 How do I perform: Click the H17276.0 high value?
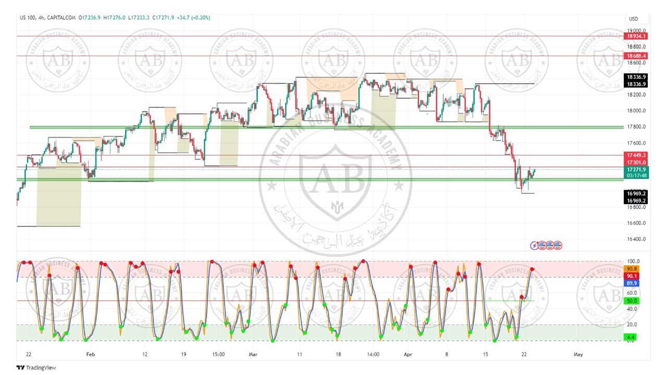pyautogui.click(x=114, y=18)
